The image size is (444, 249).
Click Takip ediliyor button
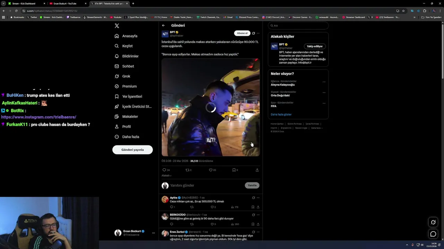[x=315, y=46]
